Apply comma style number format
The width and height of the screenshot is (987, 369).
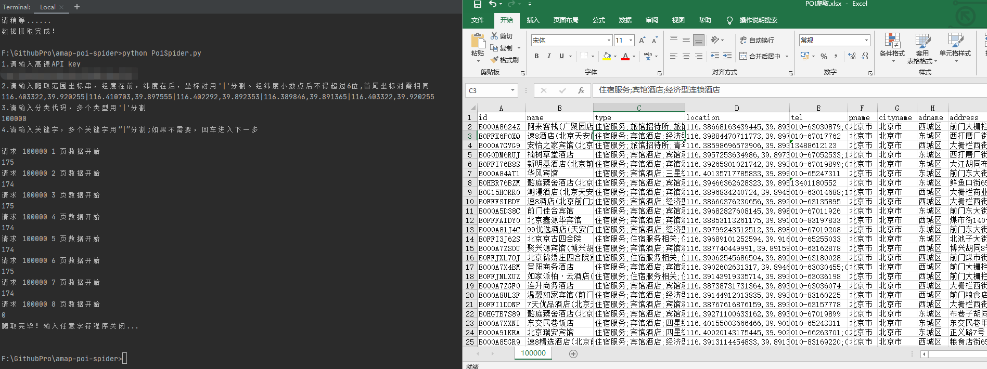point(836,56)
